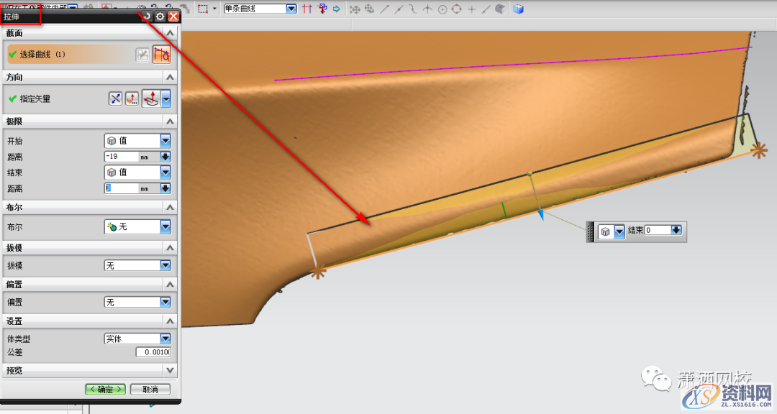Collapse the 截面 section header

click(x=170, y=33)
